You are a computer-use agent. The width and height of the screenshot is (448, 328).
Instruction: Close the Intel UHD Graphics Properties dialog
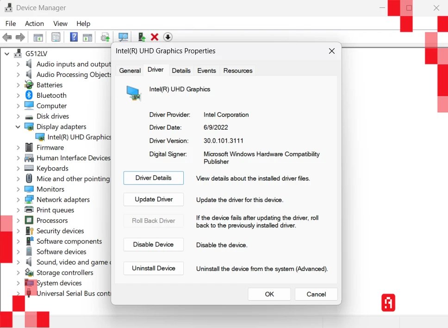click(332, 51)
